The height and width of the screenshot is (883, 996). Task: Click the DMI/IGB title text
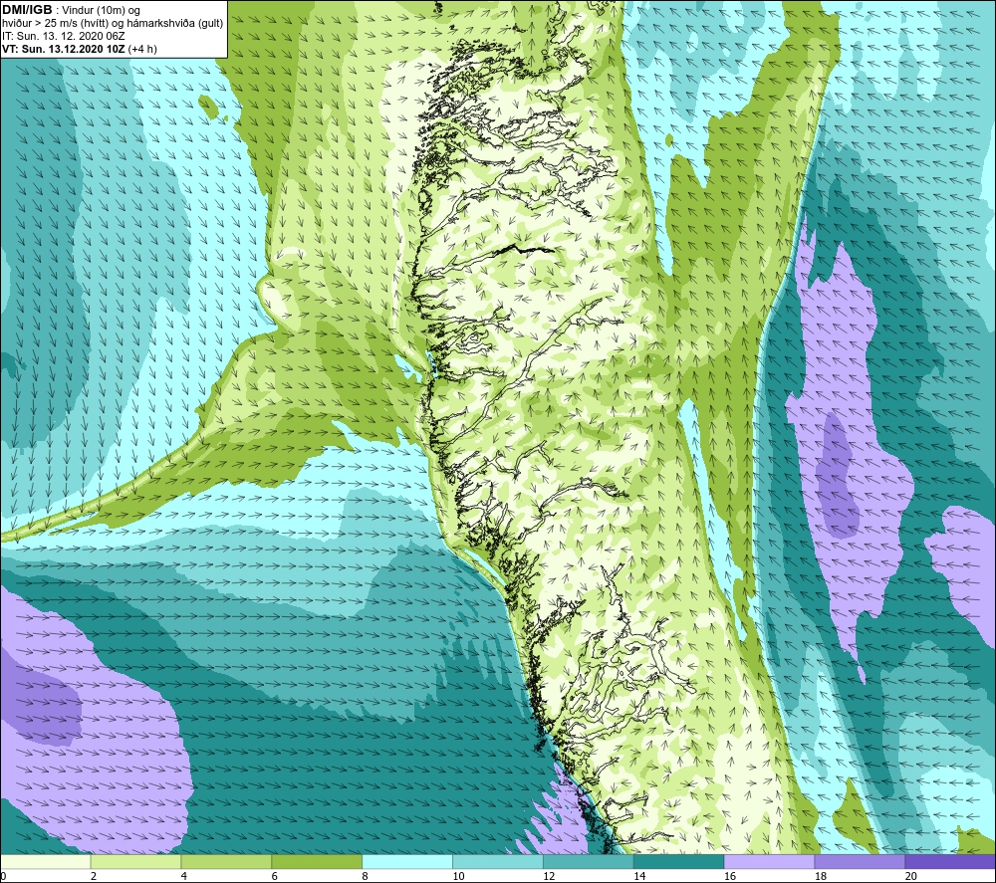(27, 10)
